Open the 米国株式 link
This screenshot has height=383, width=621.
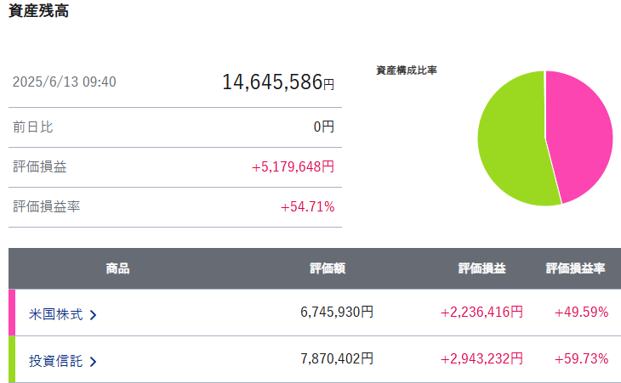(55, 314)
